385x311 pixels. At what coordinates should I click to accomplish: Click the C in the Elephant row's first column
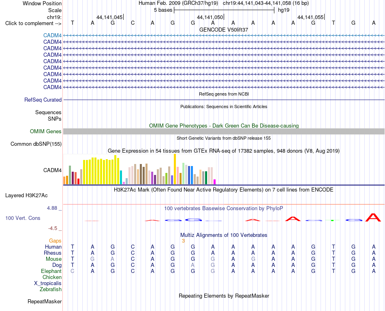coord(72,271)
